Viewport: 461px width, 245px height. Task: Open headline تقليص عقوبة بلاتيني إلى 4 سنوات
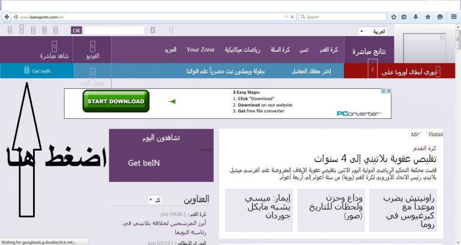[x=375, y=159]
